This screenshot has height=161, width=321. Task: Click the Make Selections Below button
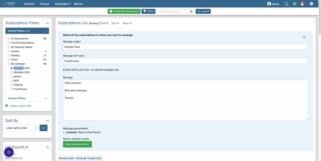click(x=77, y=144)
